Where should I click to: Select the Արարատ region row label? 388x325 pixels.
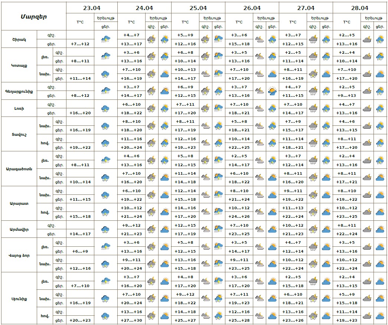(x=19, y=203)
